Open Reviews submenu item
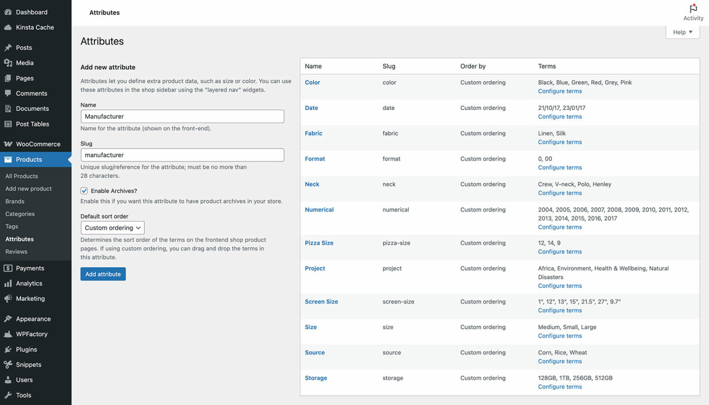The width and height of the screenshot is (709, 405). (16, 252)
